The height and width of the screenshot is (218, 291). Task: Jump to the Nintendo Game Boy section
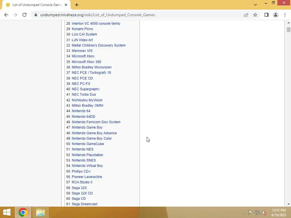[87, 127]
